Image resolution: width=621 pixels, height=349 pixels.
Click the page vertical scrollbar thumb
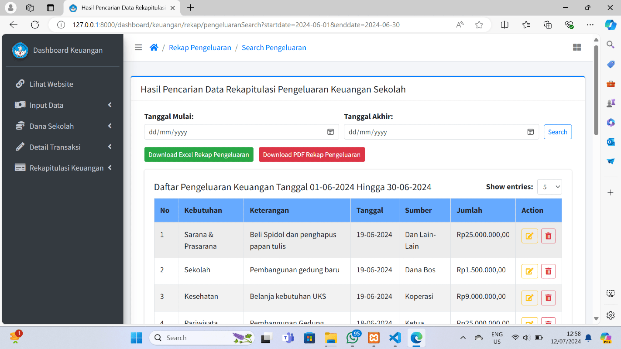click(596, 89)
